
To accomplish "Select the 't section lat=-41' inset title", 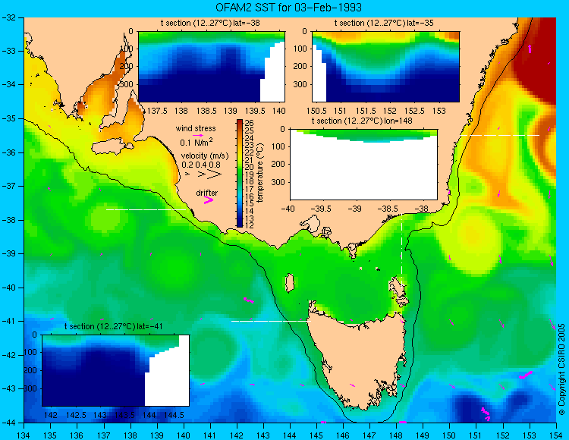I will (x=113, y=326).
